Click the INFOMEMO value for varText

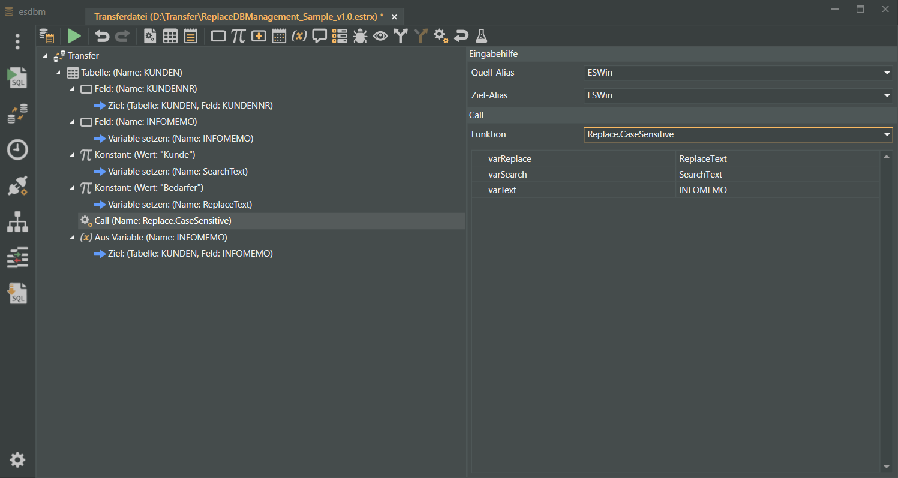click(777, 190)
